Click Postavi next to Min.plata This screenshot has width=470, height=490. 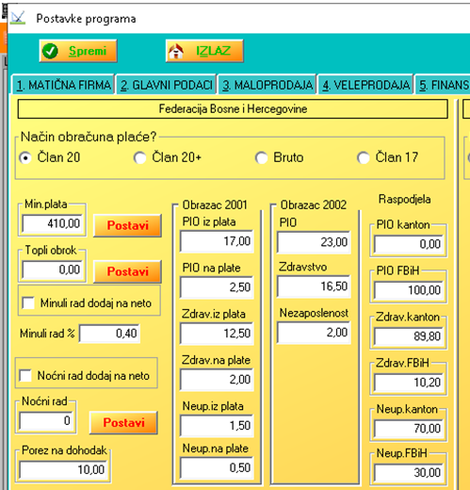(127, 225)
